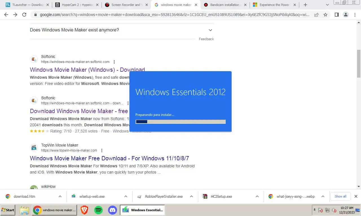
Task: Click the installer progress bar
Action: (x=180, y=122)
